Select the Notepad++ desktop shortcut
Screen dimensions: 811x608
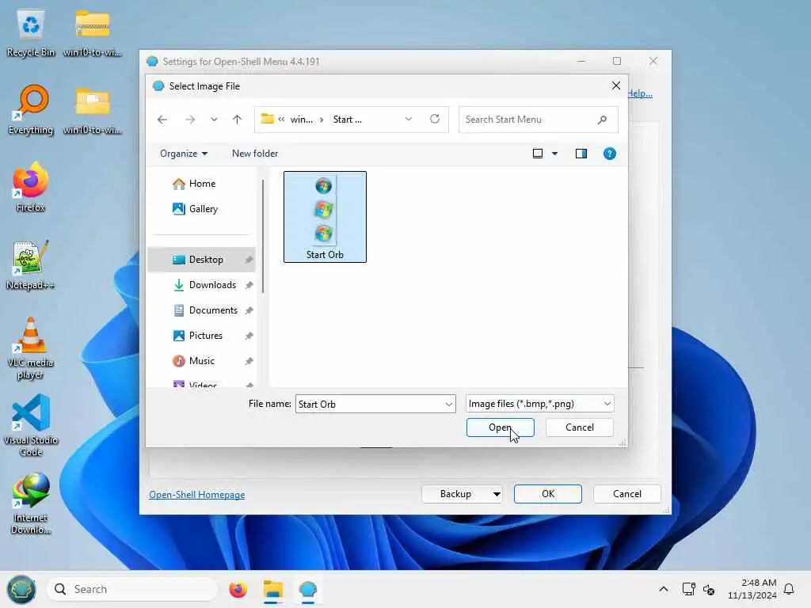click(31, 265)
